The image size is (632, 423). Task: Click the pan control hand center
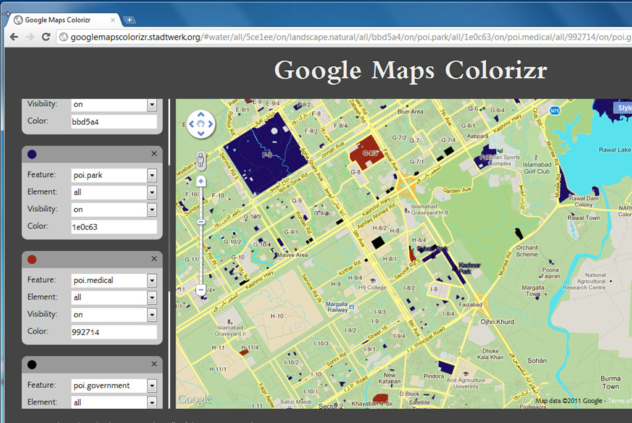(201, 124)
